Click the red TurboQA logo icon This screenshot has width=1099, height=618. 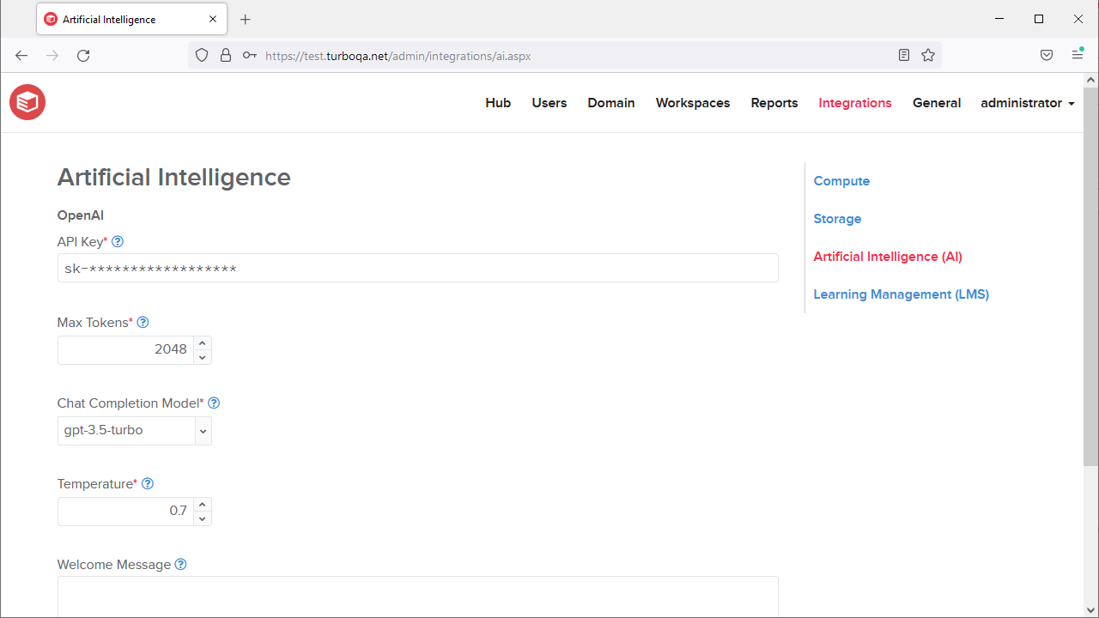pyautogui.click(x=27, y=102)
